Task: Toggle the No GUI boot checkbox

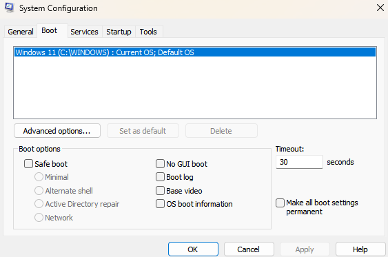Action: pyautogui.click(x=160, y=164)
